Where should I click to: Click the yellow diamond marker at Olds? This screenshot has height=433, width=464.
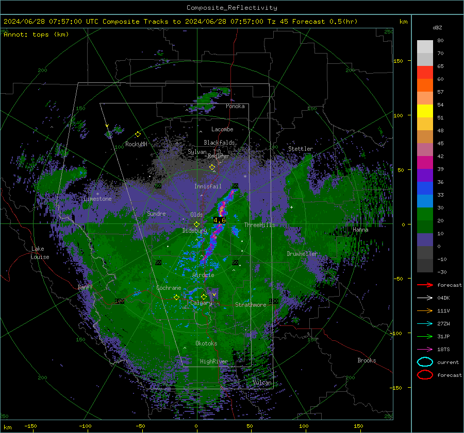pyautogui.click(x=196, y=224)
